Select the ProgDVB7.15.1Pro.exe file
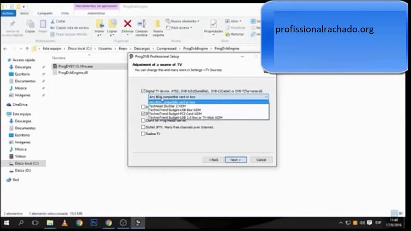This screenshot has height=231, width=411. coord(75,66)
